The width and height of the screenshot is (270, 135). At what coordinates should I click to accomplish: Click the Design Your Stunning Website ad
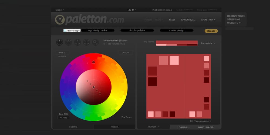coord(236,19)
